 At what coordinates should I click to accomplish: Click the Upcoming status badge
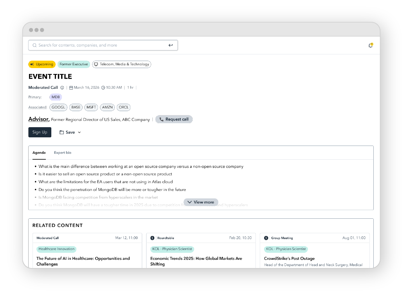(42, 64)
